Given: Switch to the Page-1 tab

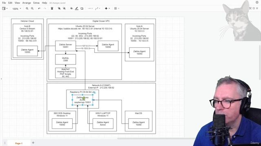Looking at the screenshot, I should [19, 143].
